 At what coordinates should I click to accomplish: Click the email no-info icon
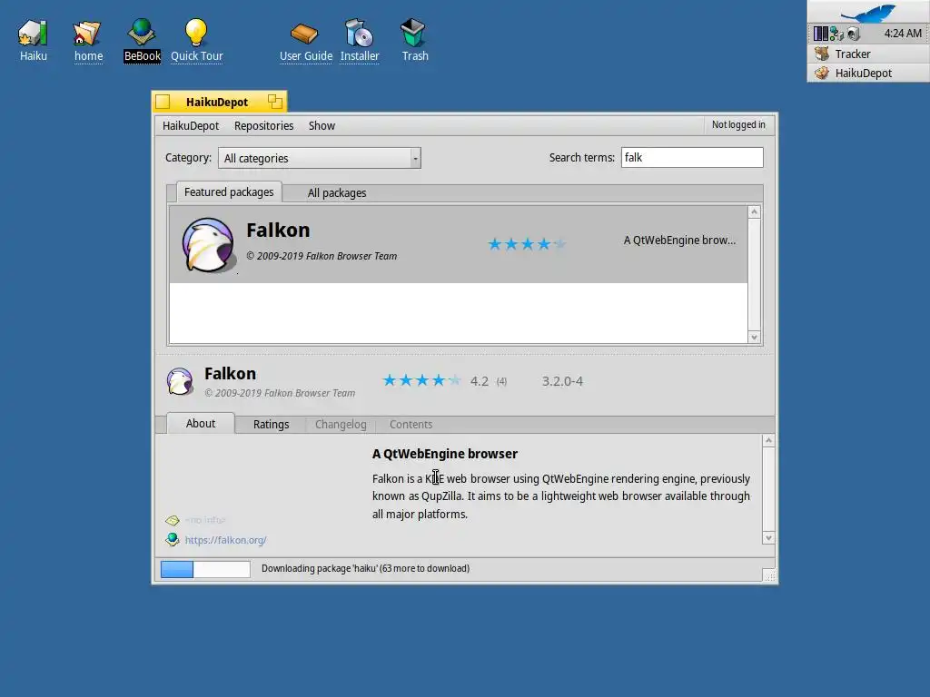[x=172, y=520]
